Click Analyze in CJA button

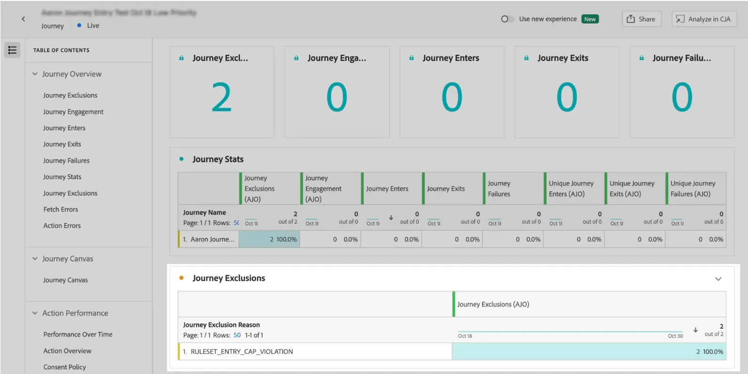(704, 19)
